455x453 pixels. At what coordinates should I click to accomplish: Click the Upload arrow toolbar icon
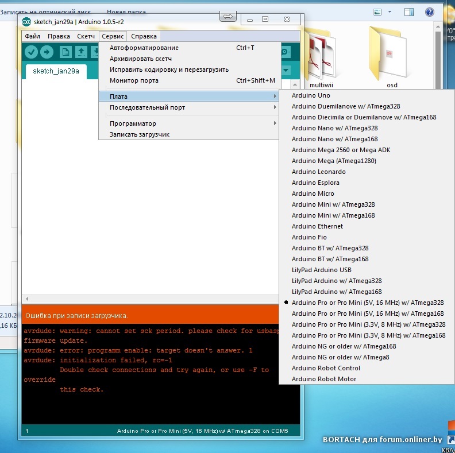pyautogui.click(x=47, y=52)
